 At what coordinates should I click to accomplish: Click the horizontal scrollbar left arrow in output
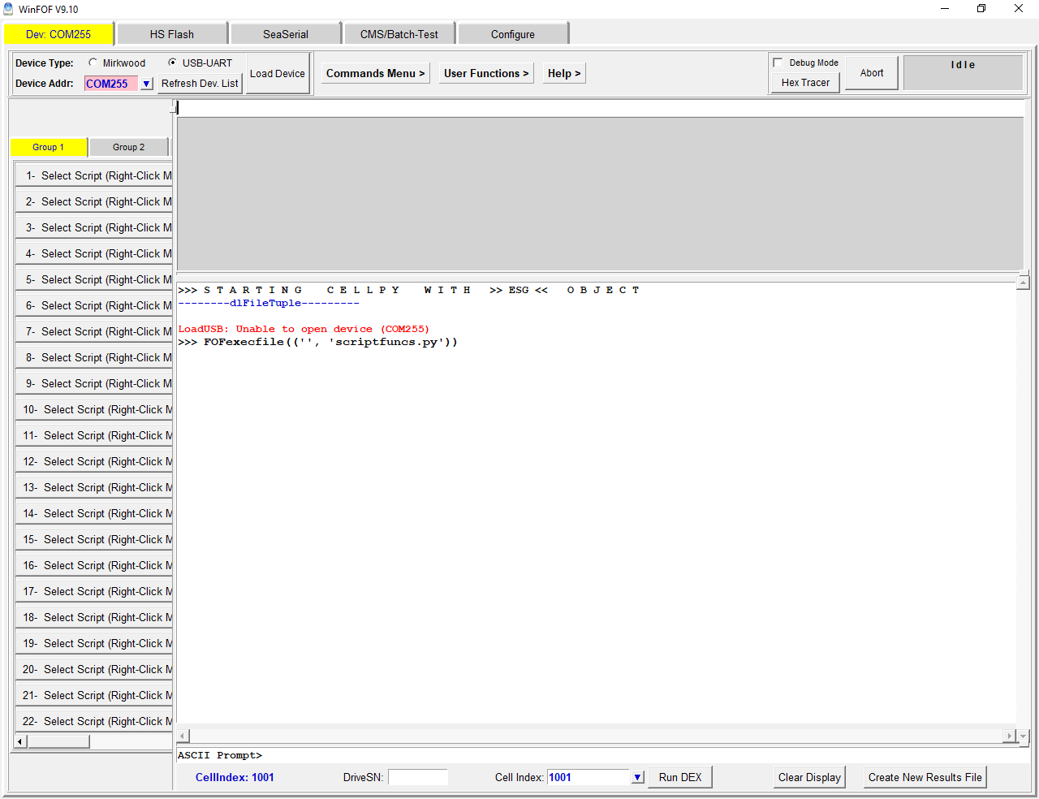[183, 736]
